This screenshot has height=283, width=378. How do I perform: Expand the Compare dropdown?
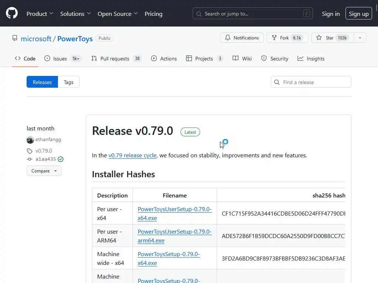[44, 171]
